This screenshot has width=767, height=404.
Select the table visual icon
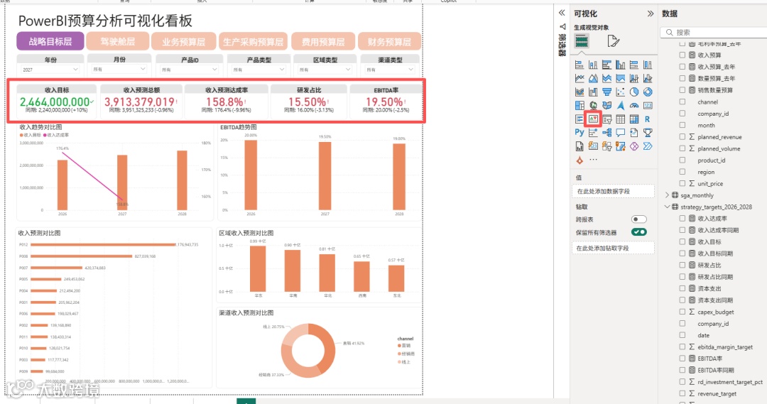pos(620,119)
